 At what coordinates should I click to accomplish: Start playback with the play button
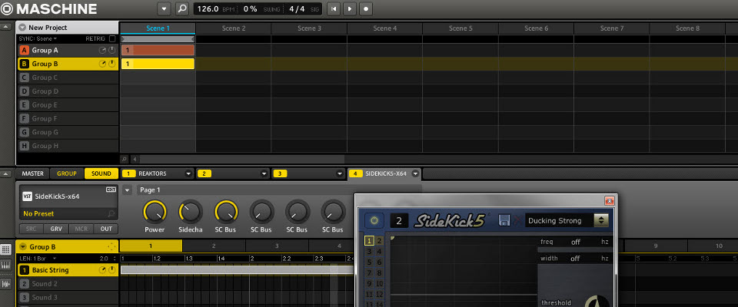tap(350, 8)
